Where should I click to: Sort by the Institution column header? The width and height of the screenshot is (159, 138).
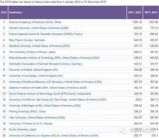pyautogui.click(x=67, y=12)
